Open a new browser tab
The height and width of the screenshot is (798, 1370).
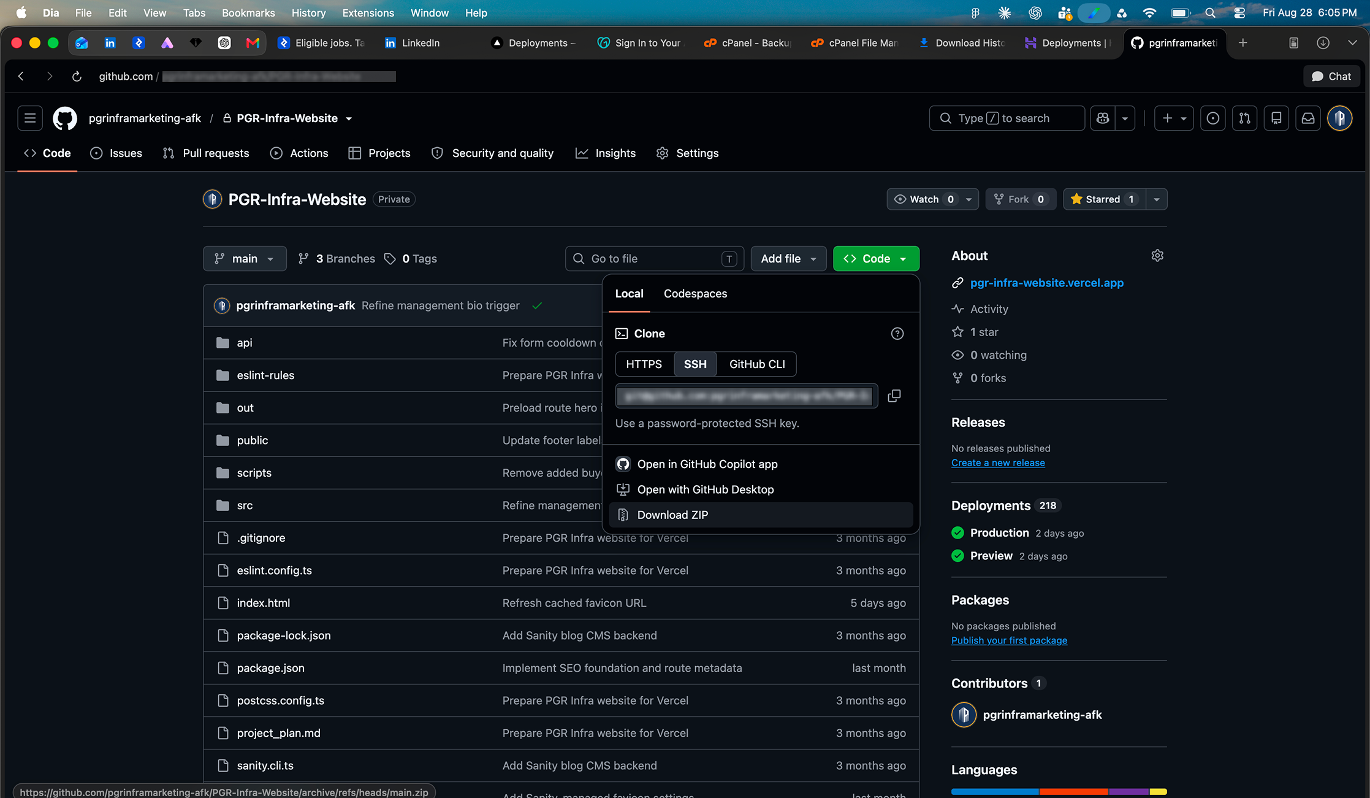click(1243, 43)
